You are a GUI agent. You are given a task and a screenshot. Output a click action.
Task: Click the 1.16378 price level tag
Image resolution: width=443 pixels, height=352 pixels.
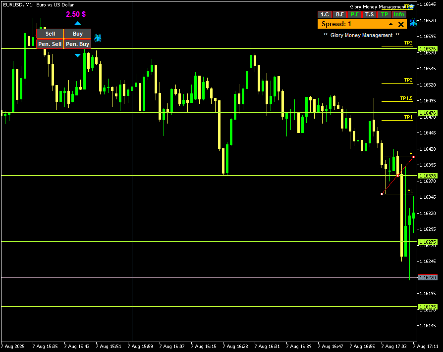[x=428, y=176]
